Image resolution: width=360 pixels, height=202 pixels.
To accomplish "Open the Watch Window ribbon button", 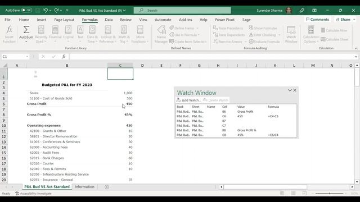I will pyautogui.click(x=291, y=34).
